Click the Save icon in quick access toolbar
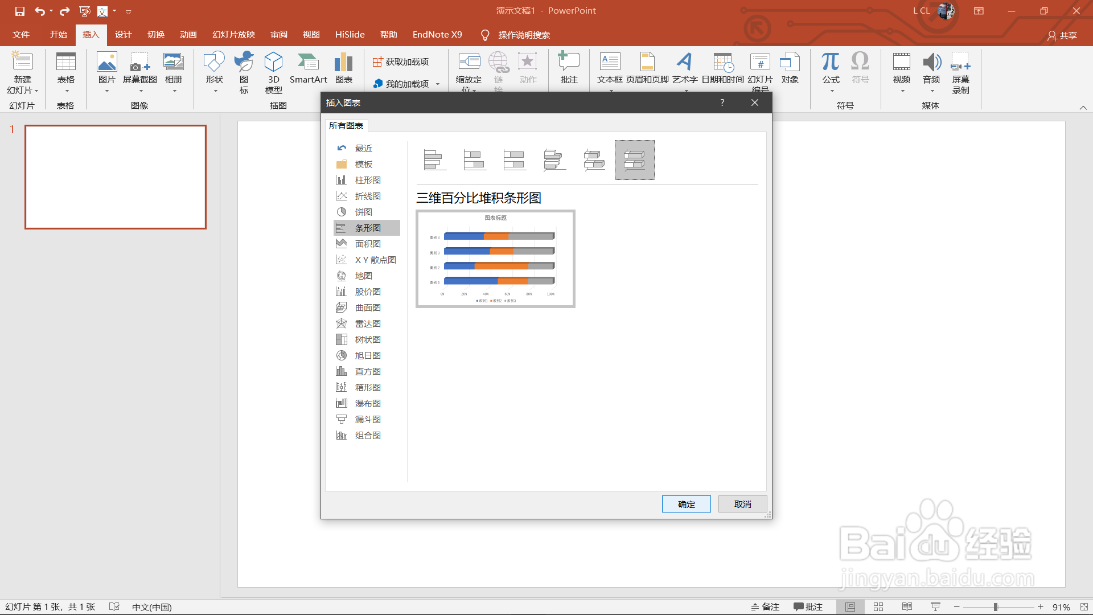The height and width of the screenshot is (615, 1093). [20, 11]
